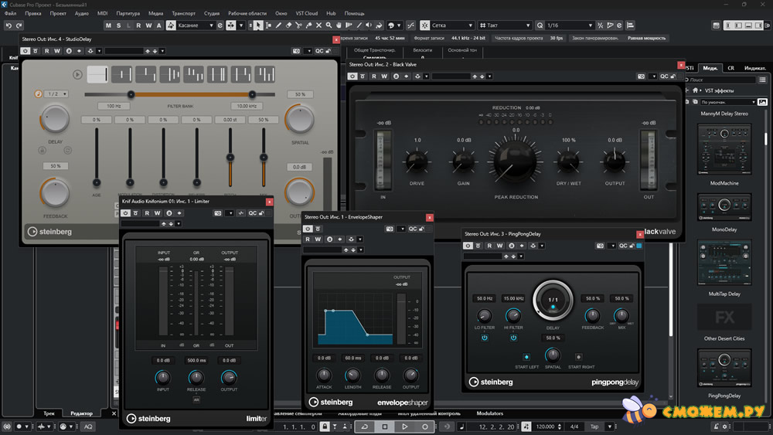Select the Glue tool
Image resolution: width=773 pixels, height=435 pixels.
[x=308, y=25]
